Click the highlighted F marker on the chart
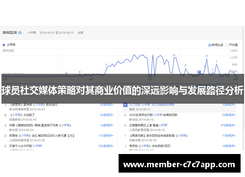The width and height of the screenshot is (245, 177). click(199, 72)
